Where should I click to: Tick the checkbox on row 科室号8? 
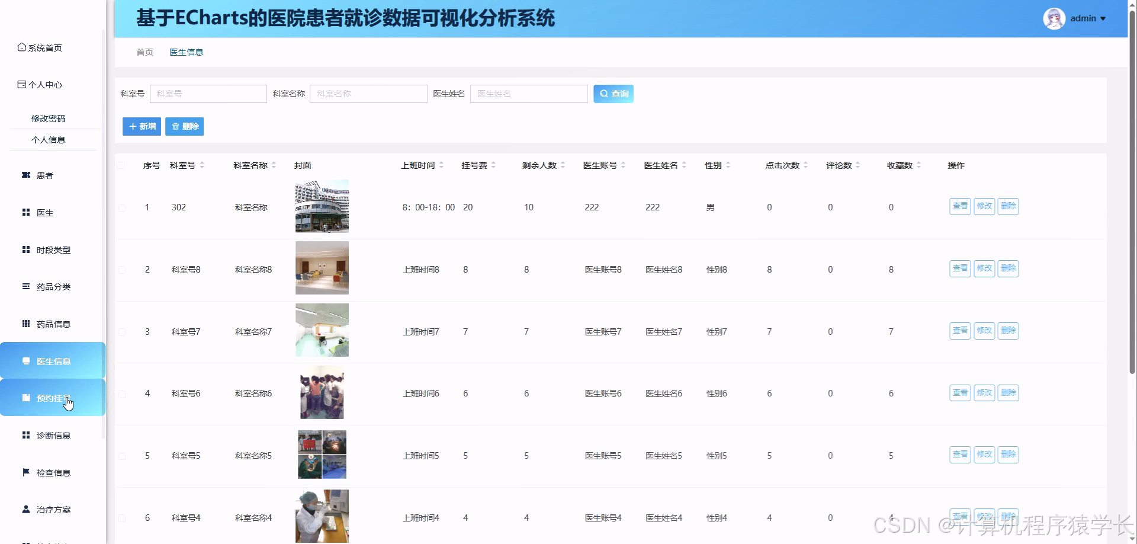click(123, 270)
